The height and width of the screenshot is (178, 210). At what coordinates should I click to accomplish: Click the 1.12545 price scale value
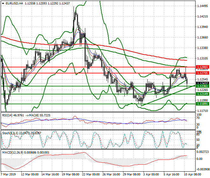coord(203,79)
